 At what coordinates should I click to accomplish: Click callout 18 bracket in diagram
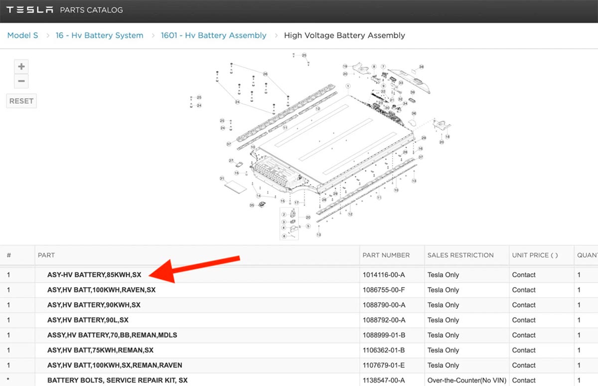click(x=447, y=136)
